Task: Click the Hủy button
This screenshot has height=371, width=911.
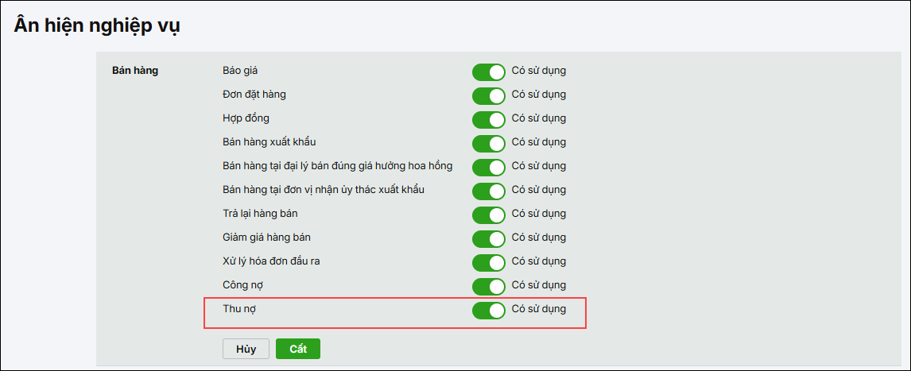Action: pyautogui.click(x=246, y=350)
